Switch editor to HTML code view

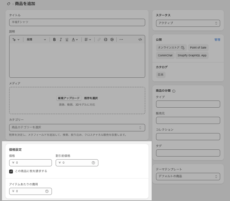click(x=140, y=40)
